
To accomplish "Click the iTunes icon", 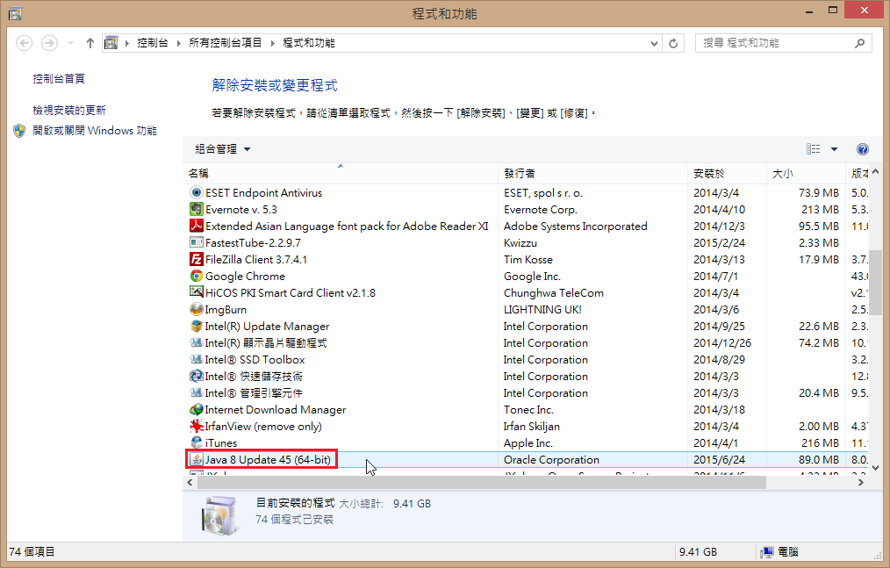I will [x=197, y=443].
